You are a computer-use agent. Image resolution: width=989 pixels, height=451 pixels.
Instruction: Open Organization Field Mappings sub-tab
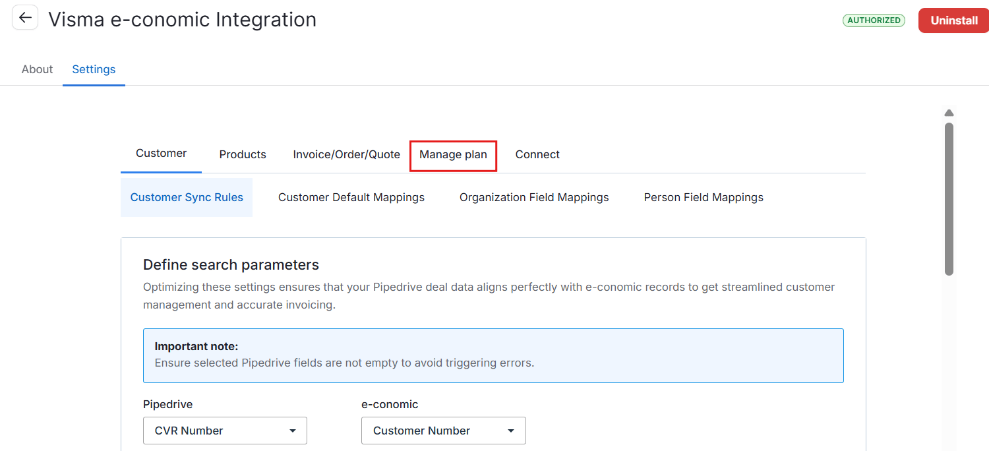(534, 197)
